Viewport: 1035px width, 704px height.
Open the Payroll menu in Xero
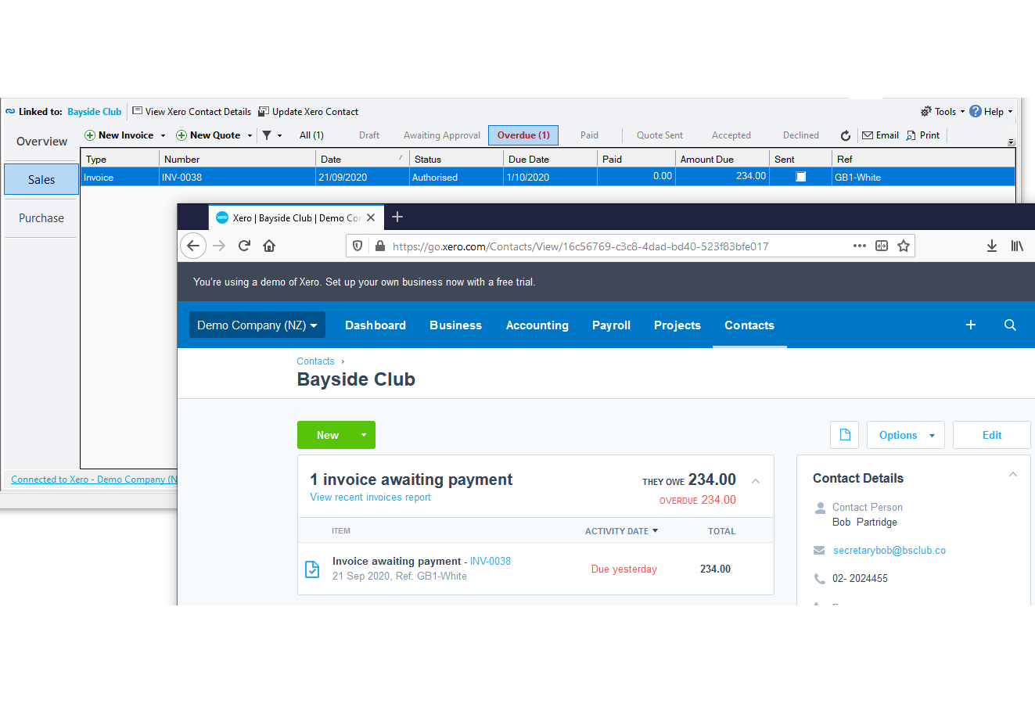(611, 325)
